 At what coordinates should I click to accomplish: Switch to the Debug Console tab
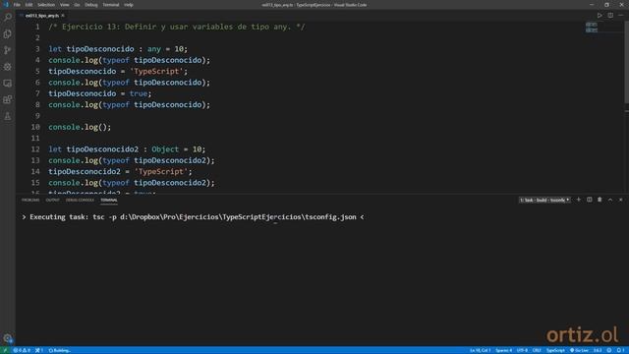click(80, 200)
